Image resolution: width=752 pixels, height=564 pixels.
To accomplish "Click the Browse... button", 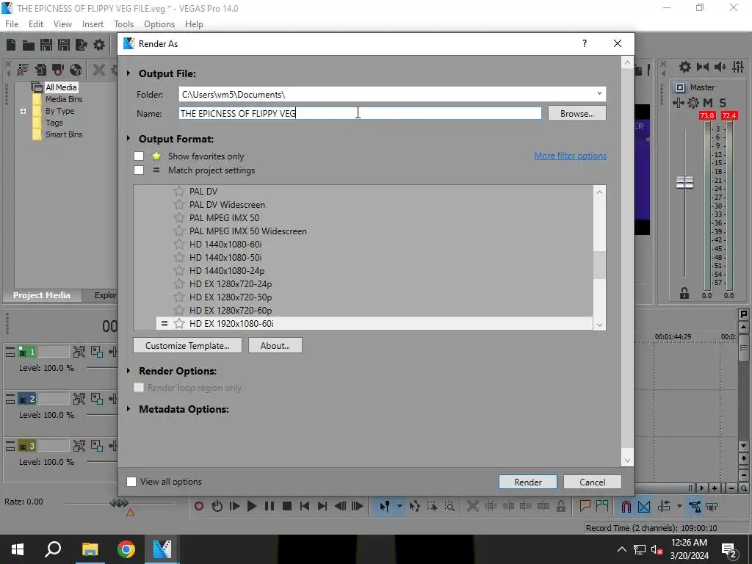I will click(x=577, y=114).
